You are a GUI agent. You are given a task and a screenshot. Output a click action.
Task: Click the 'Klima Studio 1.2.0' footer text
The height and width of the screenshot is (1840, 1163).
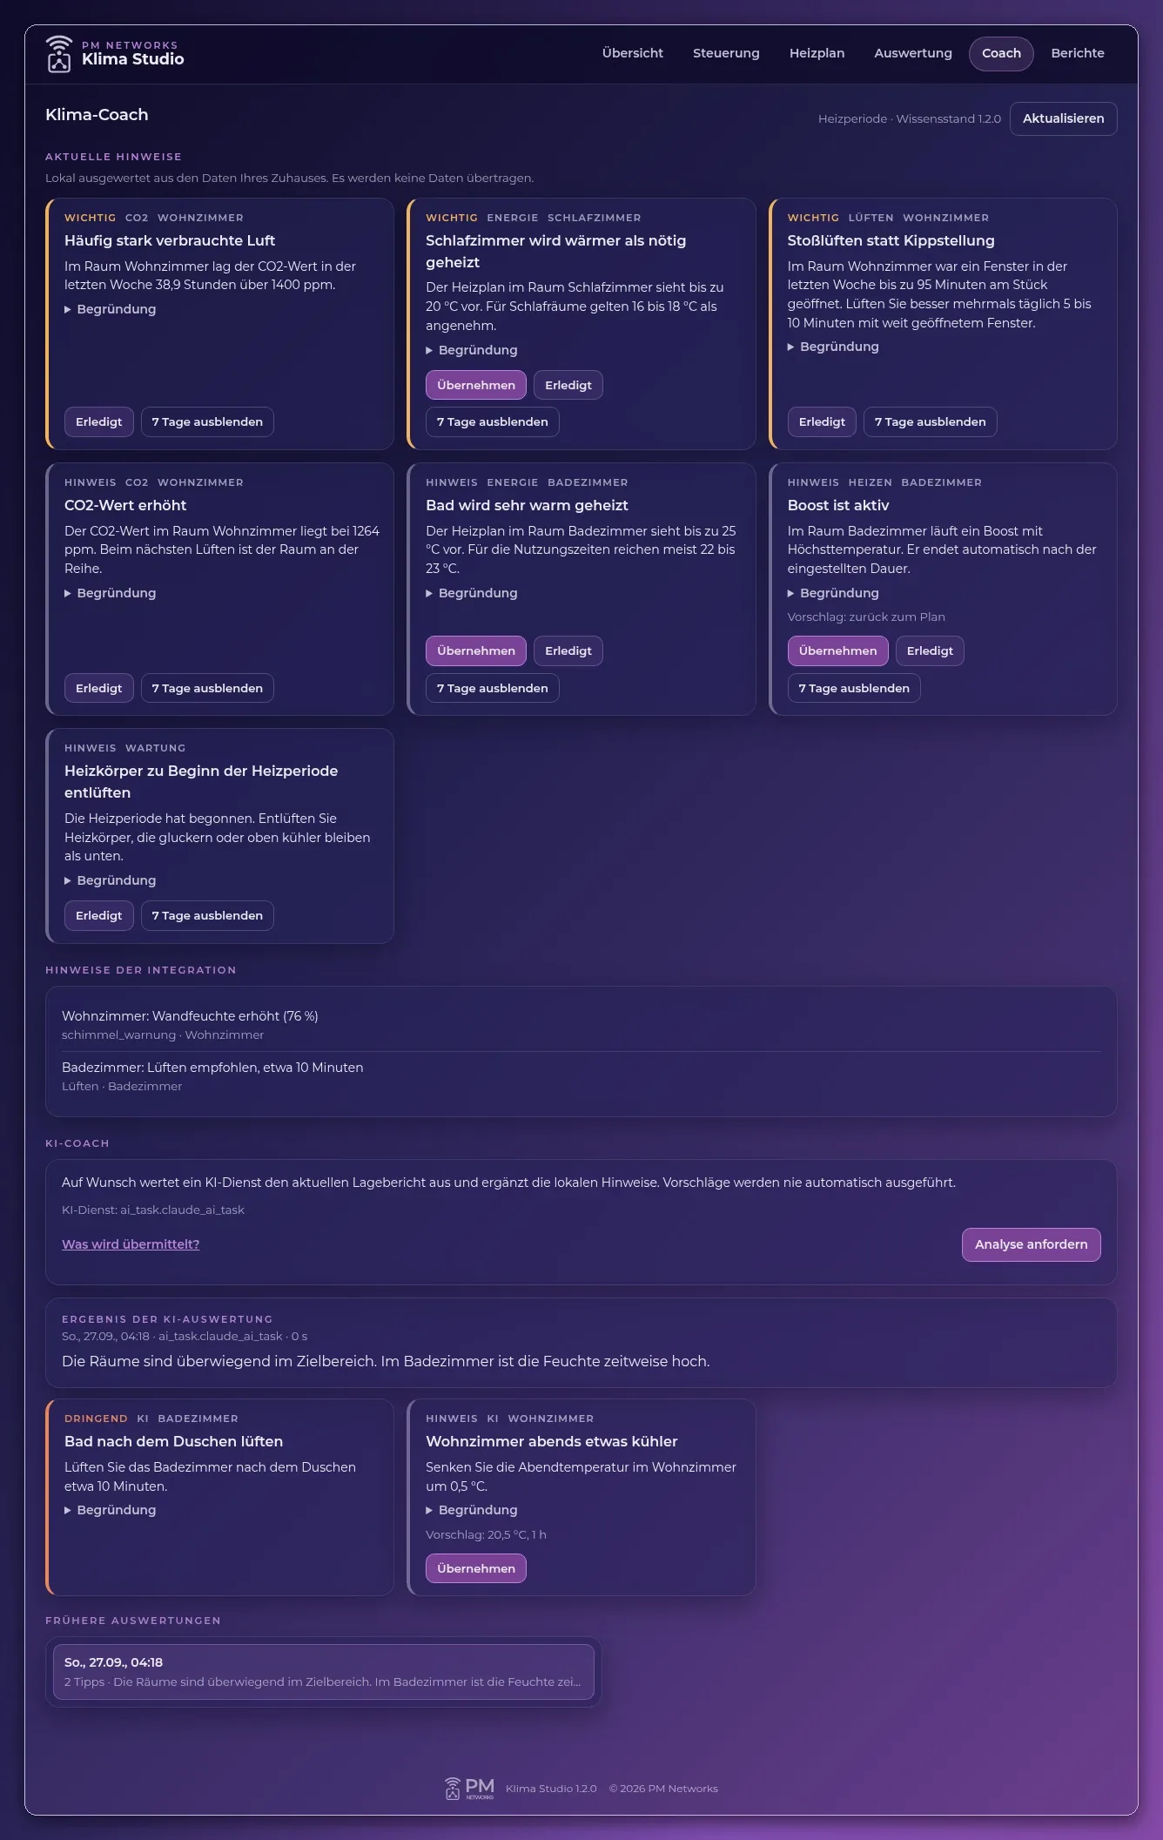(x=551, y=1789)
